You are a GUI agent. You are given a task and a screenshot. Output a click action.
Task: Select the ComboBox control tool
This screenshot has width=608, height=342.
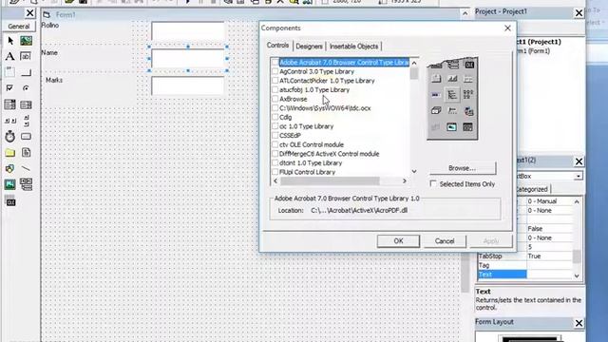coord(10,104)
